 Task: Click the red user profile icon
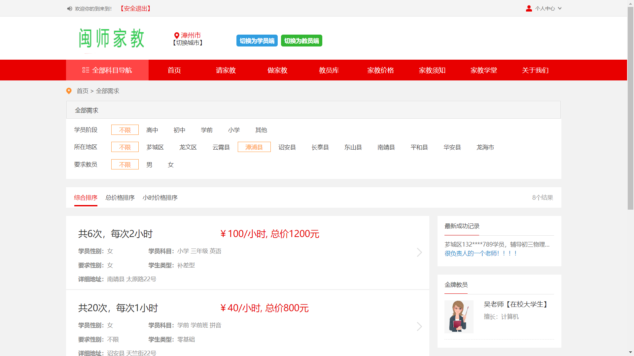[x=529, y=9]
